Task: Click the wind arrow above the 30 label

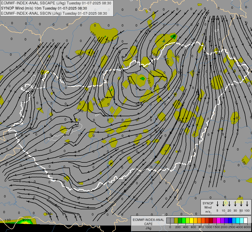Action: [x=235, y=204]
